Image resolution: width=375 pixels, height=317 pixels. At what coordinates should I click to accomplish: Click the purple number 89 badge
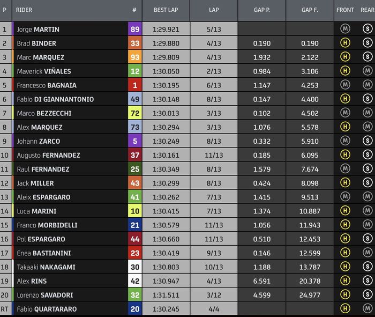134,30
